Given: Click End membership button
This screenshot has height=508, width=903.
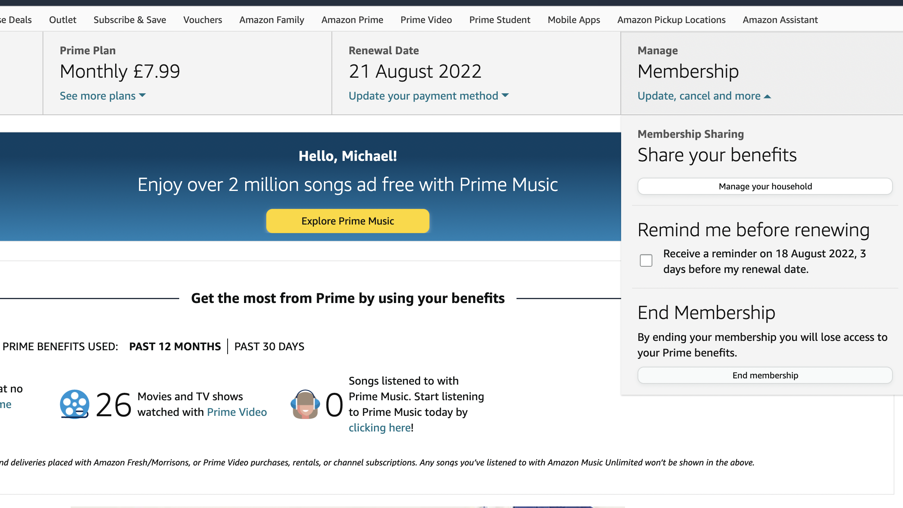Looking at the screenshot, I should pos(765,374).
